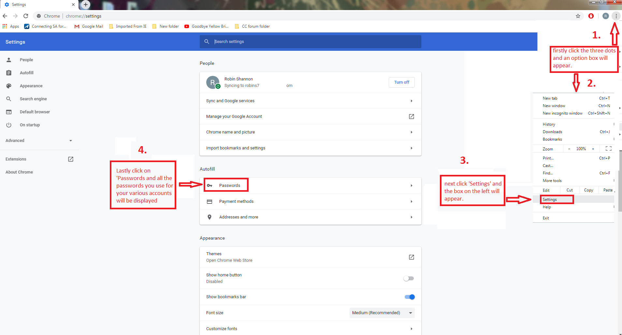Click the Turn off sync button
This screenshot has width=622, height=335.
[401, 82]
